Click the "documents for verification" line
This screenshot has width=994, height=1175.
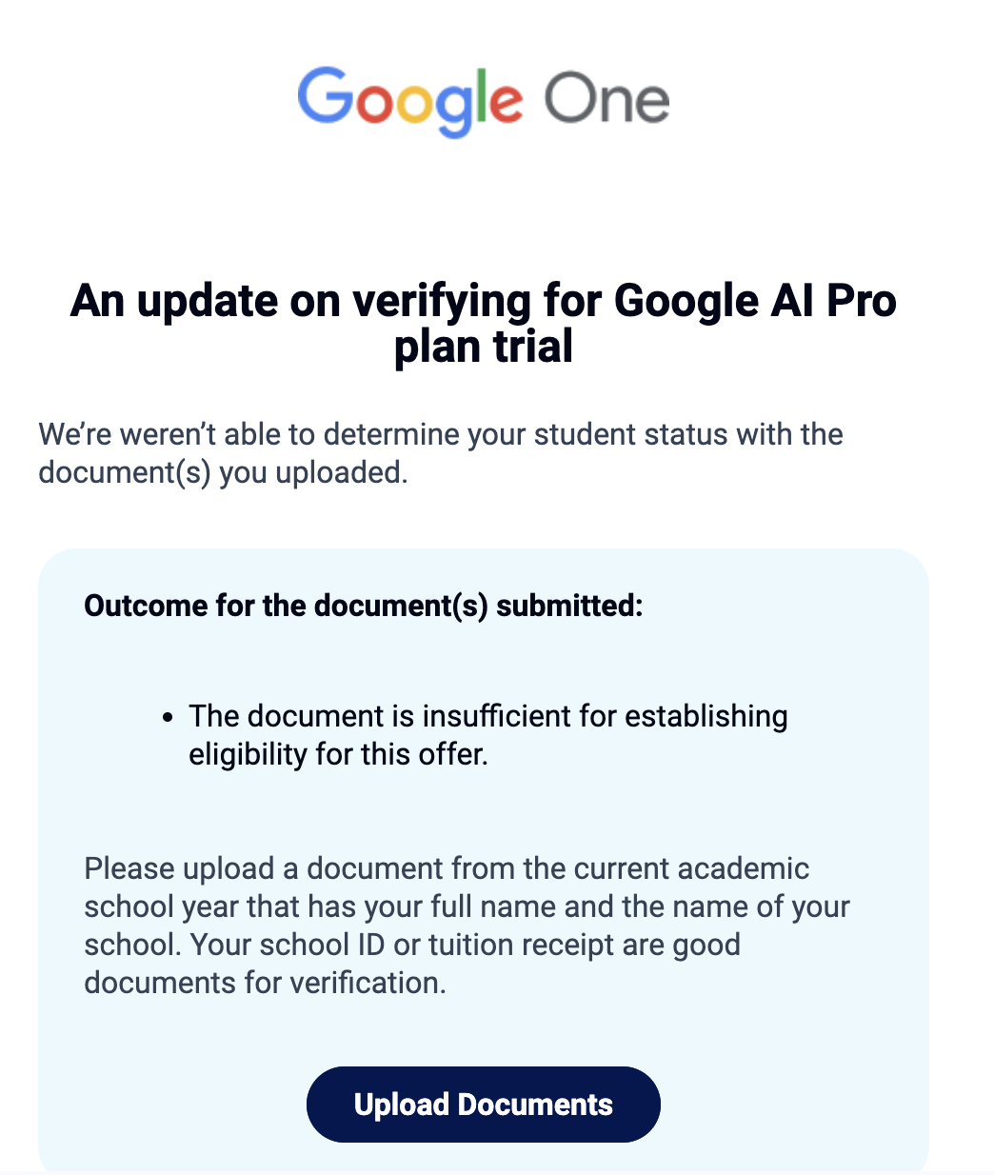click(265, 983)
